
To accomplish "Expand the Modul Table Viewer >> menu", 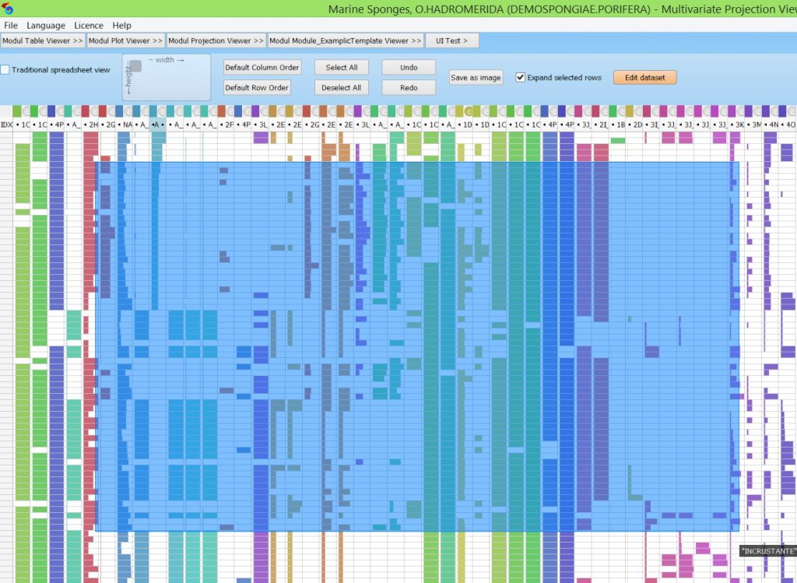I will (x=43, y=40).
